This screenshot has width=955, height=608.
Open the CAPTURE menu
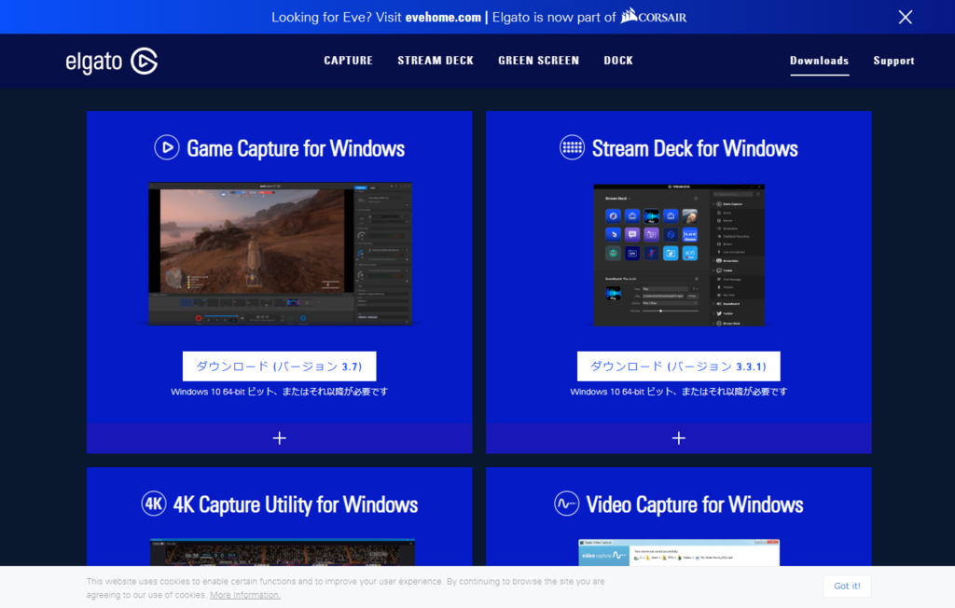click(349, 61)
